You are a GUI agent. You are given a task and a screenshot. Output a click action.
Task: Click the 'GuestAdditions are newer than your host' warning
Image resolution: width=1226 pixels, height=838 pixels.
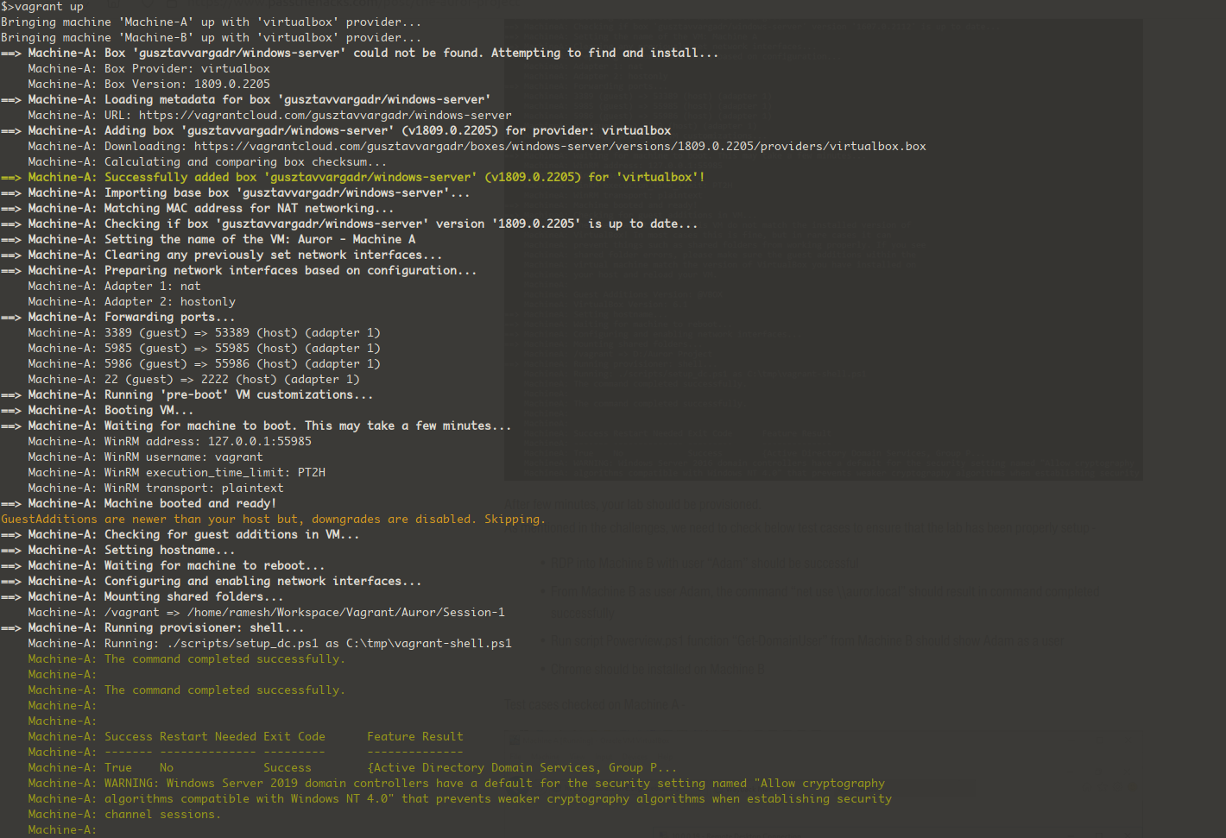[273, 520]
